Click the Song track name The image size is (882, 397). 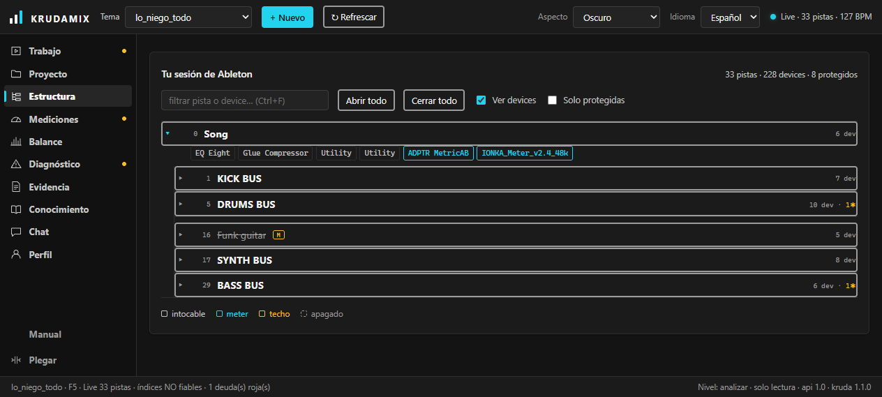coord(216,134)
